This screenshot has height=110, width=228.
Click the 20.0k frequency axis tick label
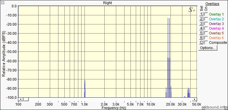pos(170,104)
